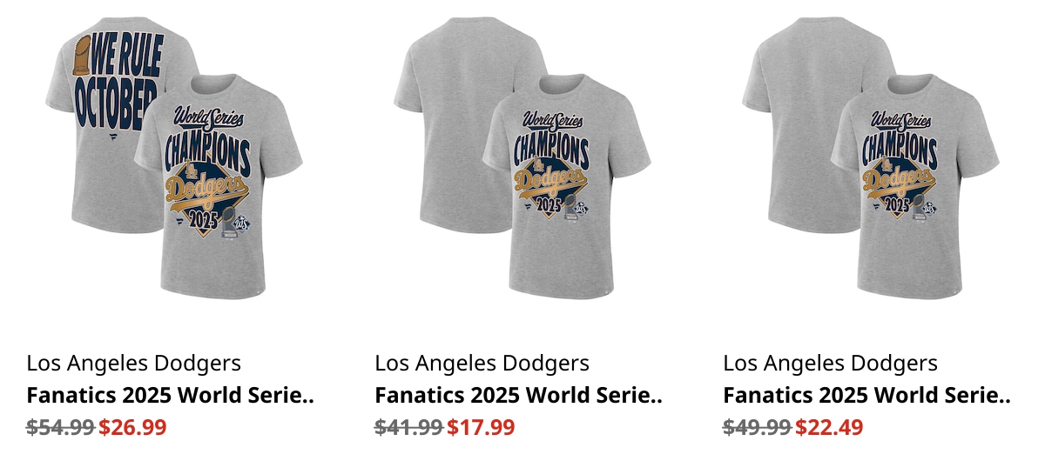Click the red $17.99 sale price

[481, 427]
